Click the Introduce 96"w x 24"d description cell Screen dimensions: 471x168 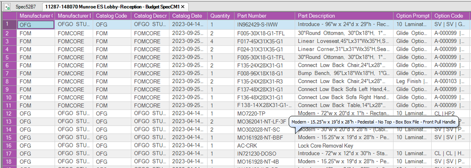[x=344, y=25]
